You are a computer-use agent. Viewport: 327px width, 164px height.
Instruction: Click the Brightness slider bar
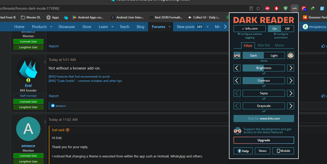pyautogui.click(x=264, y=68)
